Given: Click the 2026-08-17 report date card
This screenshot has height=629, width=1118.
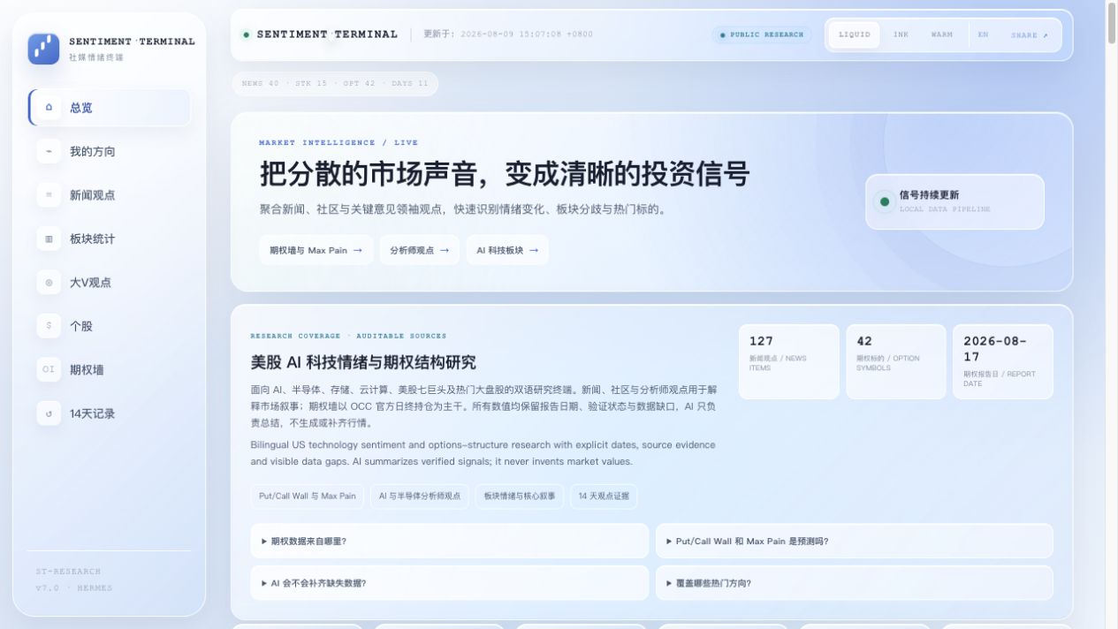Looking at the screenshot, I should tap(1002, 361).
